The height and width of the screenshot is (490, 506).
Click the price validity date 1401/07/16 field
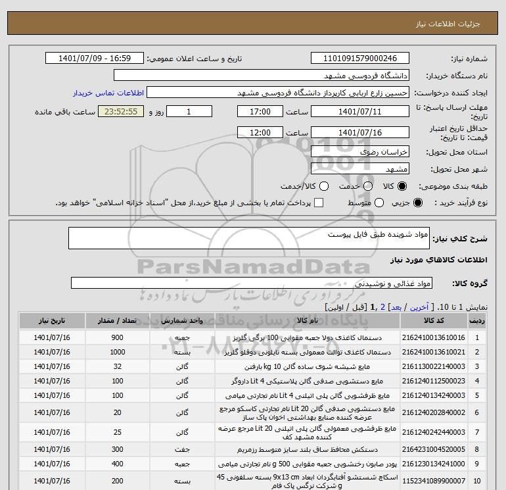click(x=360, y=132)
